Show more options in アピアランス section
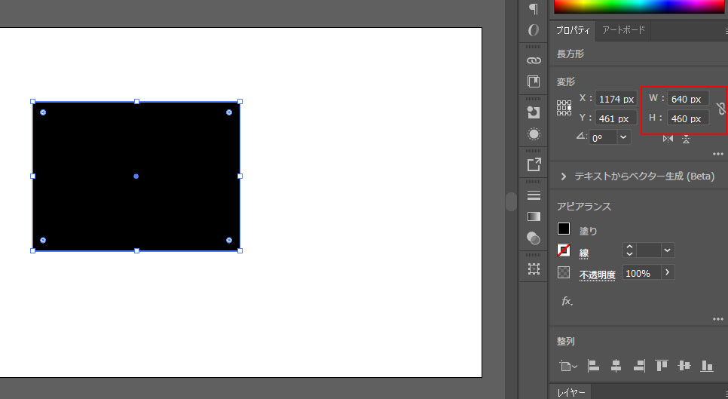 [x=717, y=319]
